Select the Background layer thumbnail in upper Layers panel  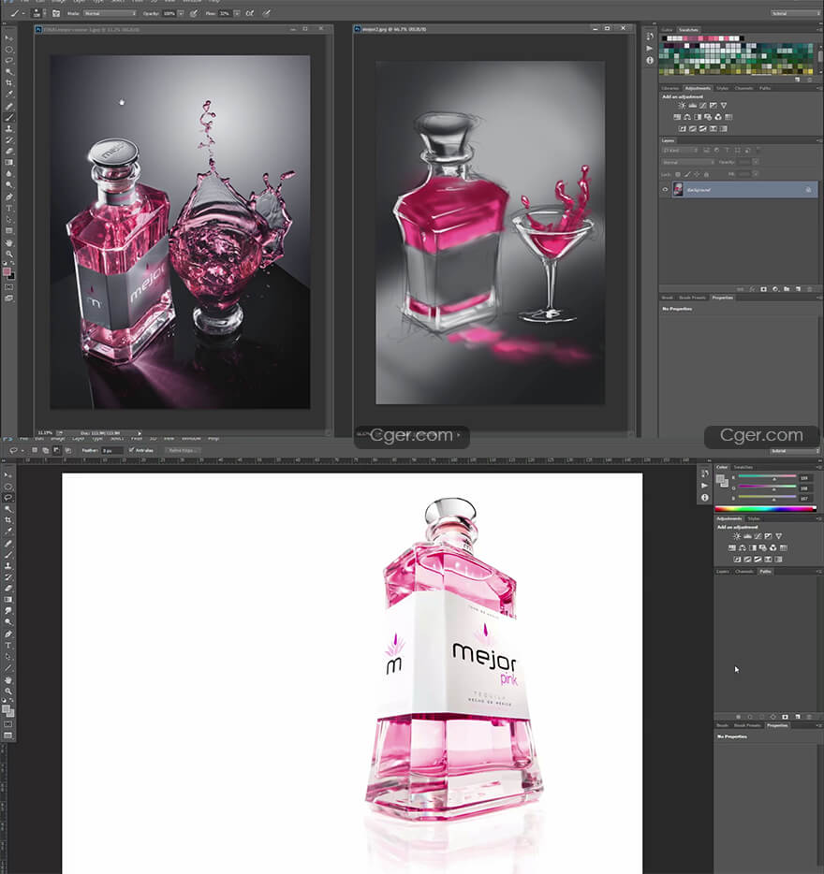(678, 190)
